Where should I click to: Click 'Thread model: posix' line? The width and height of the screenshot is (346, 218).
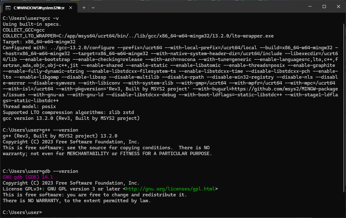pos(29,107)
